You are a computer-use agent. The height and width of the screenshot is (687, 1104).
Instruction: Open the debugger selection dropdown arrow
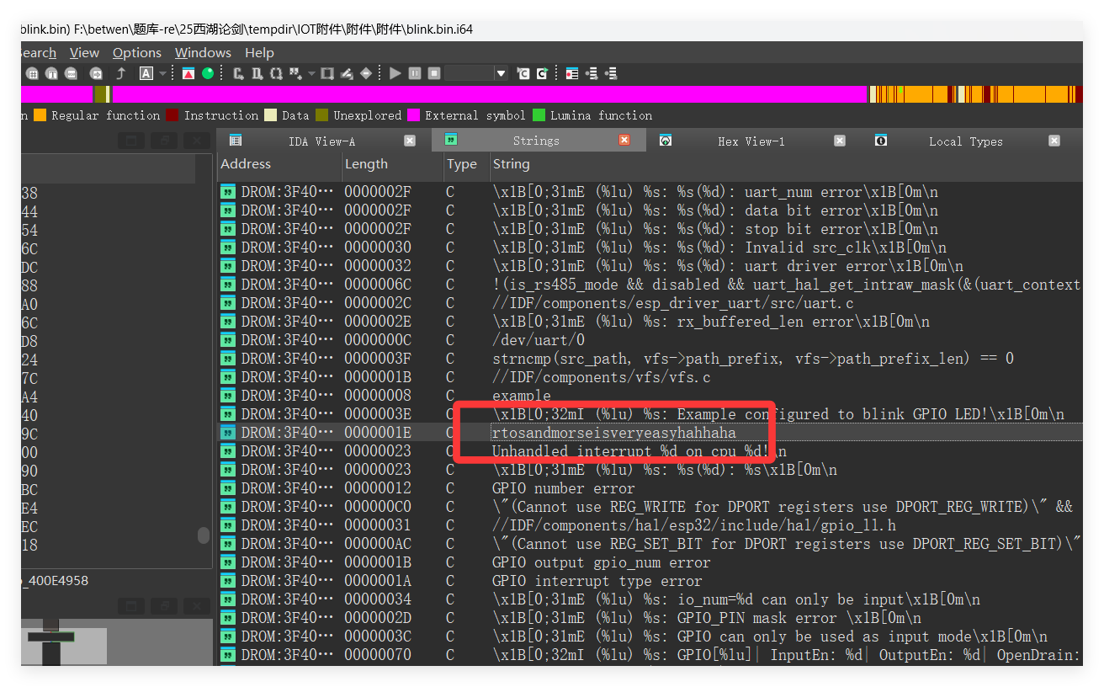point(502,73)
